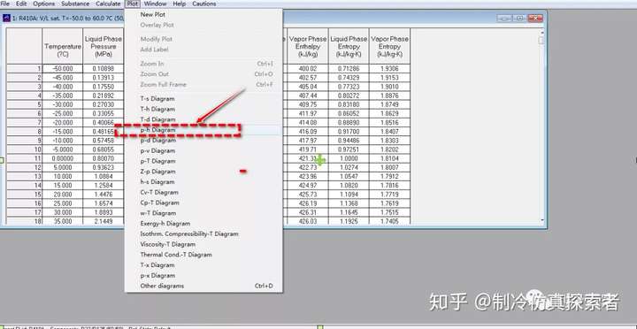This screenshot has height=329, width=637.
Task: Open the Help menu
Action: [179, 4]
